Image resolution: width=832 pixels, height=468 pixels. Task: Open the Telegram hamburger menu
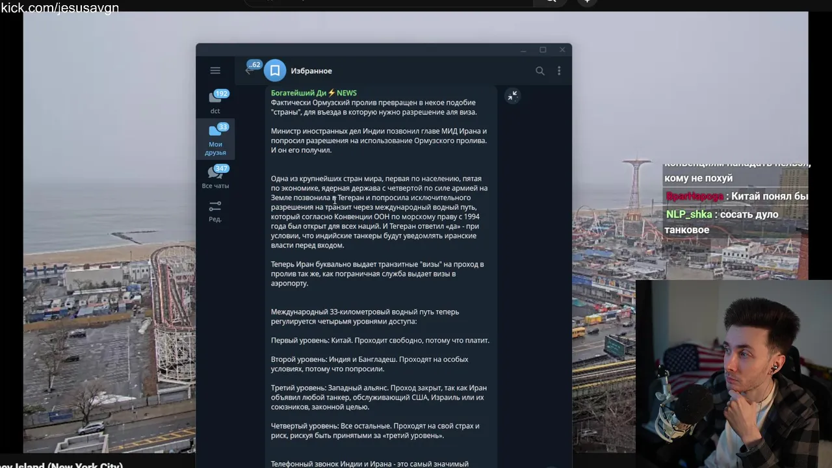click(215, 71)
